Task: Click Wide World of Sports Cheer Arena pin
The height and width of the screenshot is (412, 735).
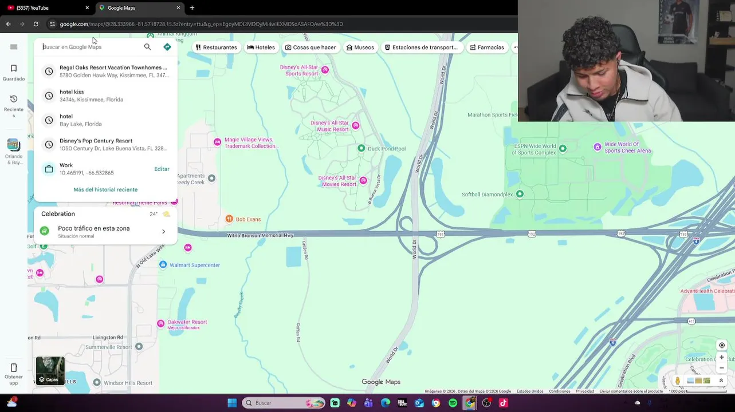Action: 598,147
